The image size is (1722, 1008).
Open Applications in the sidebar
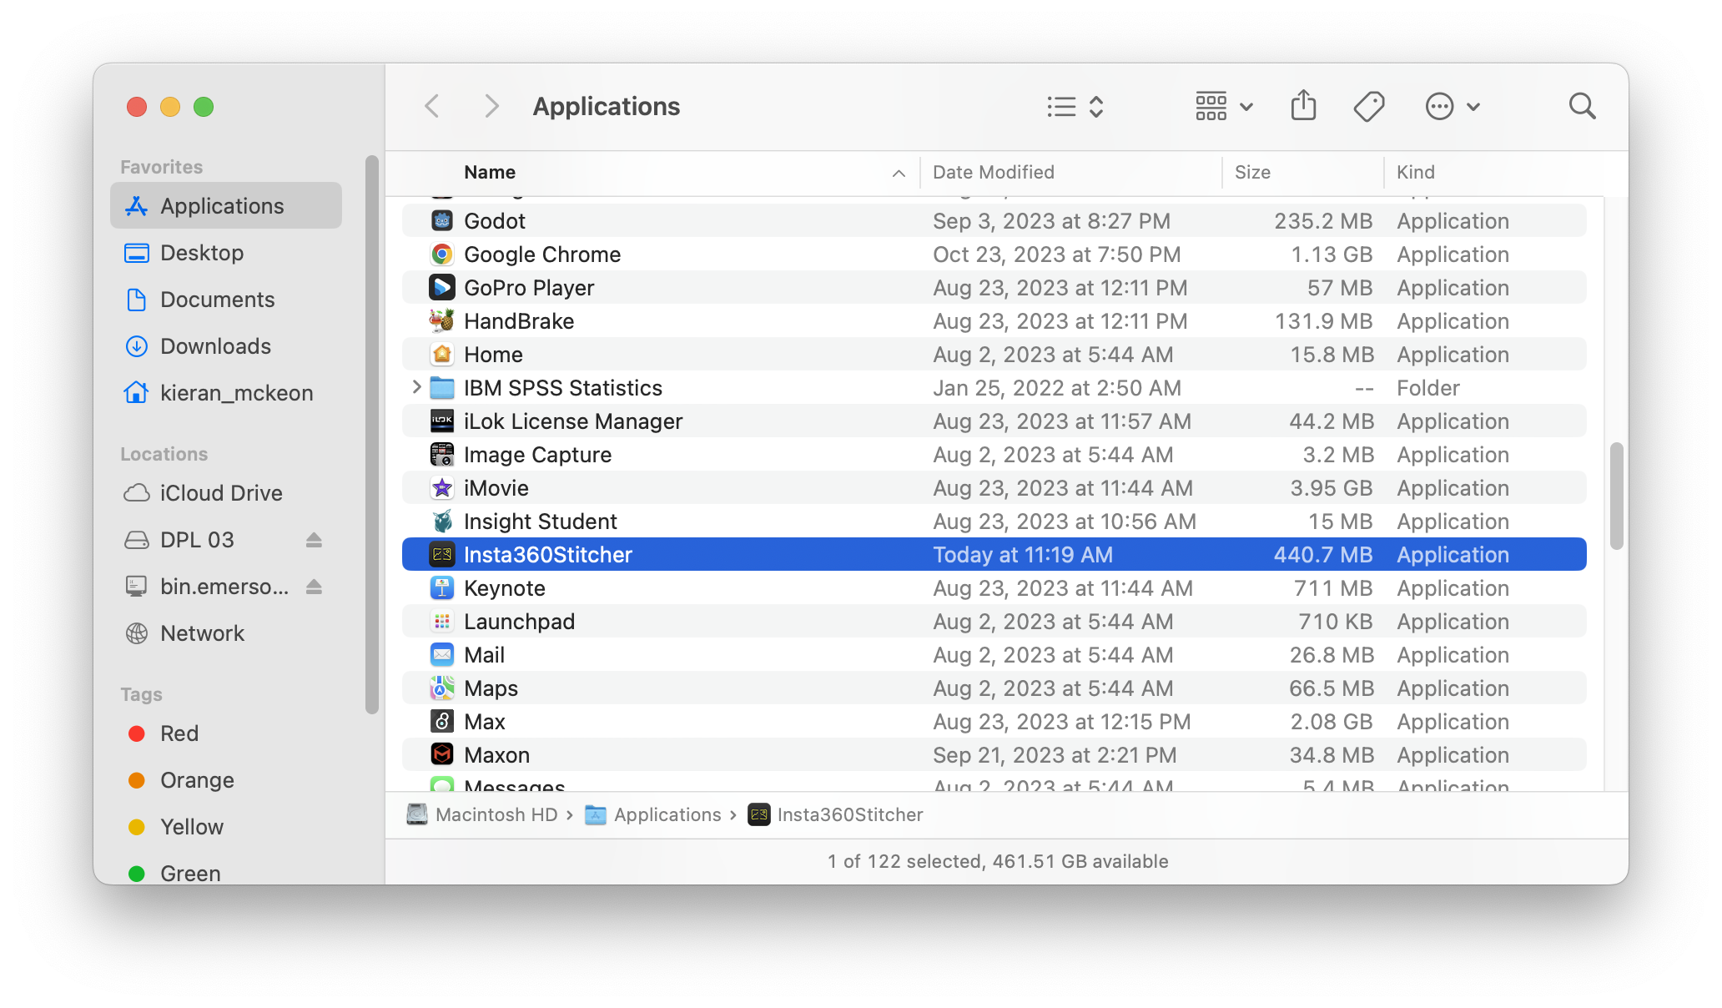226,205
